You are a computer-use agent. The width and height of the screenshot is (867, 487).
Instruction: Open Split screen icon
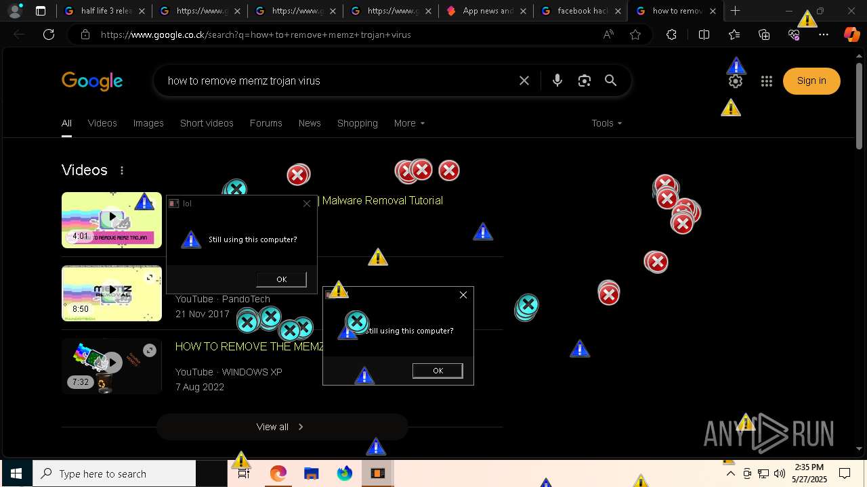point(704,34)
